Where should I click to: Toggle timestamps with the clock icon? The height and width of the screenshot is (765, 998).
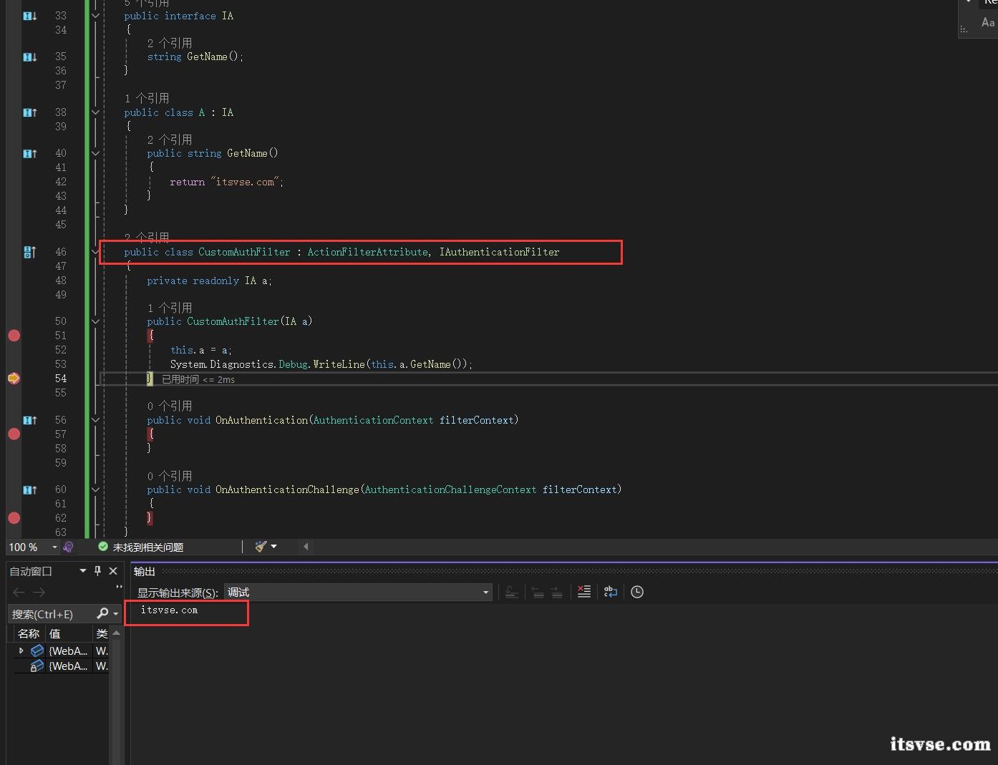pyautogui.click(x=637, y=592)
